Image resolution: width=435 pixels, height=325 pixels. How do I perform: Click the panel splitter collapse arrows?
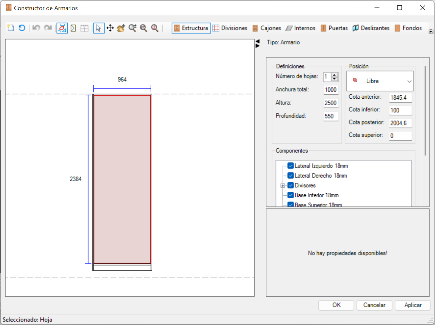(x=258, y=43)
